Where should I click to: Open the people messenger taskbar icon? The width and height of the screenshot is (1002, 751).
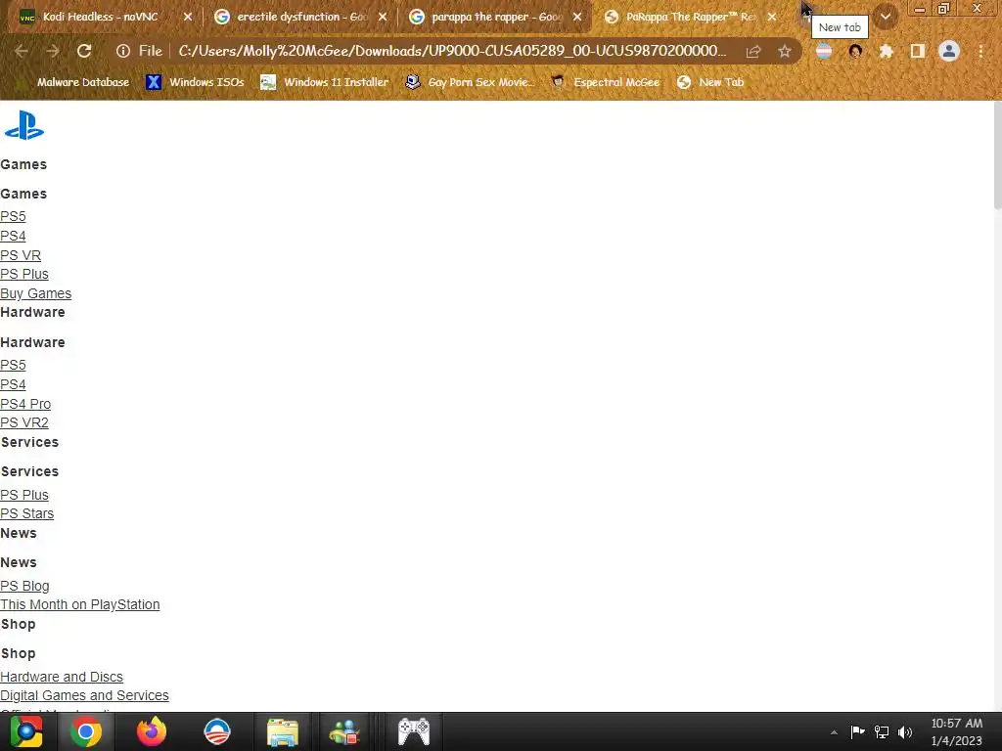(x=345, y=731)
